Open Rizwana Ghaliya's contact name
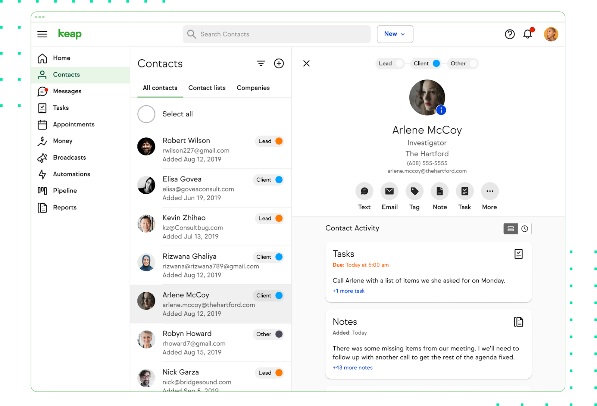Viewport: 597px width, 406px height. pos(190,257)
